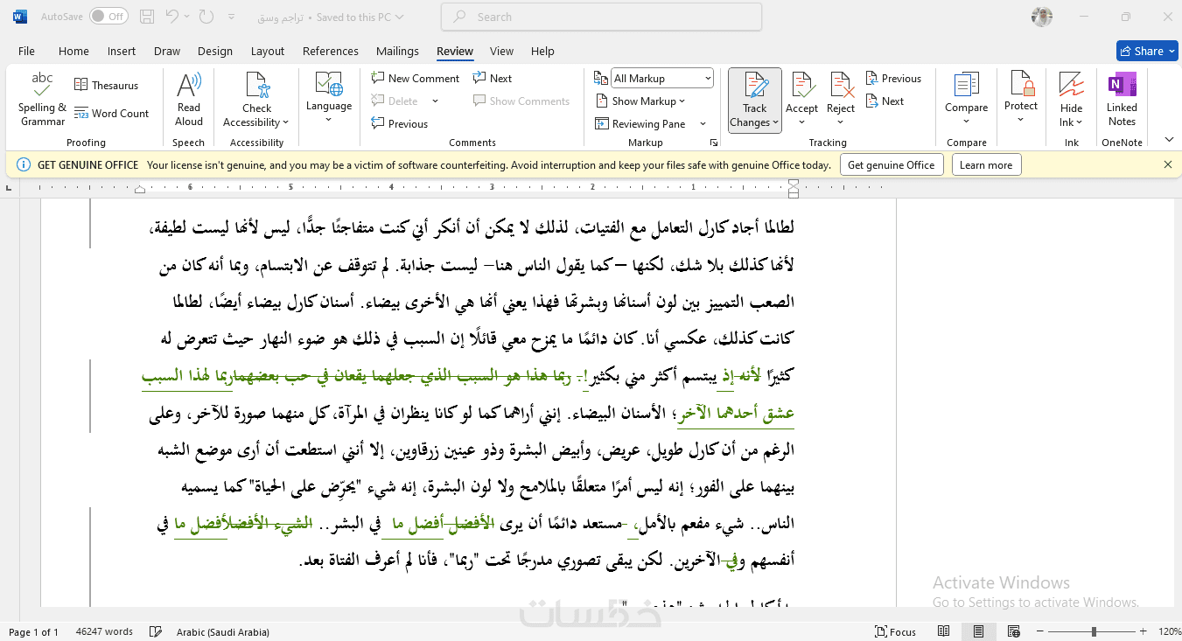Click the Get genuine Office button

[891, 164]
